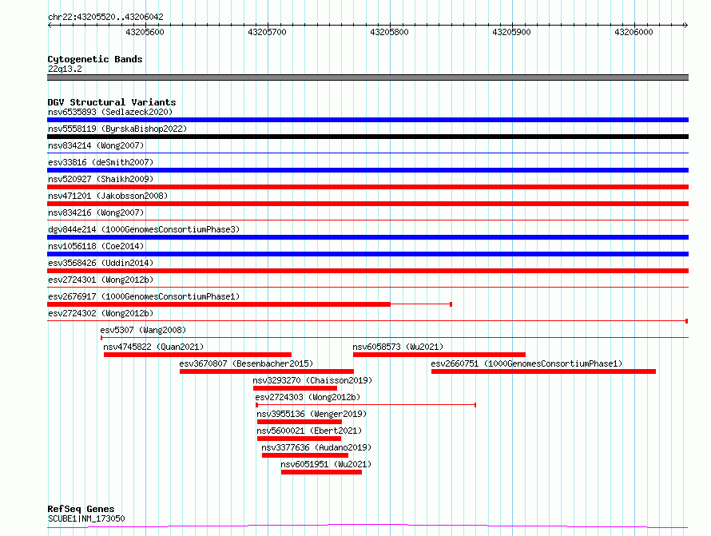
Task: Click the 22q13.2 cytogenetic band gray bar
Action: [x=367, y=77]
